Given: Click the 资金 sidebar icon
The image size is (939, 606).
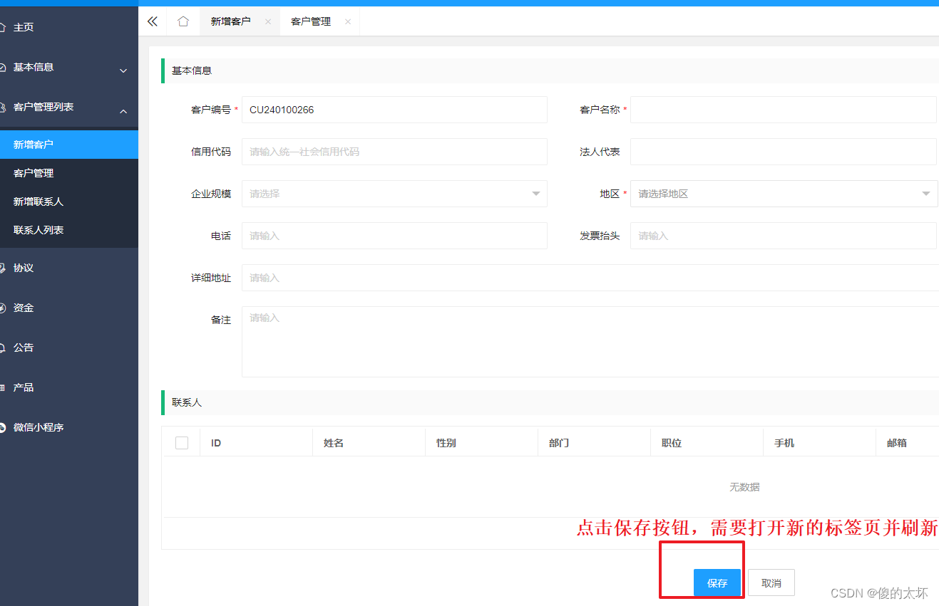Looking at the screenshot, I should (x=3, y=308).
